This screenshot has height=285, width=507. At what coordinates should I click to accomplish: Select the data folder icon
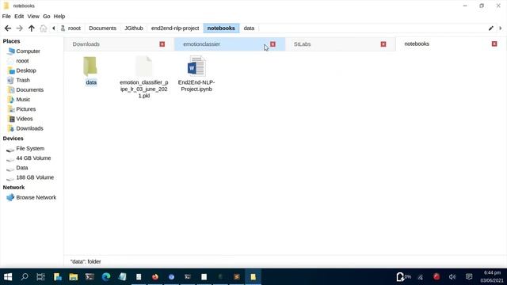point(90,66)
